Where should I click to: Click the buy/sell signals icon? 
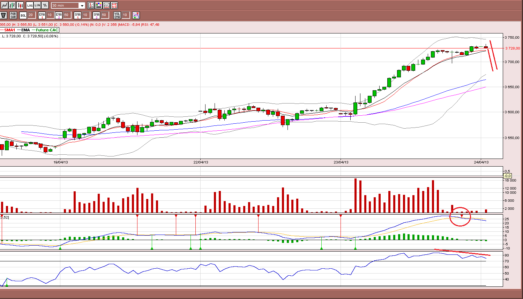click(136, 15)
